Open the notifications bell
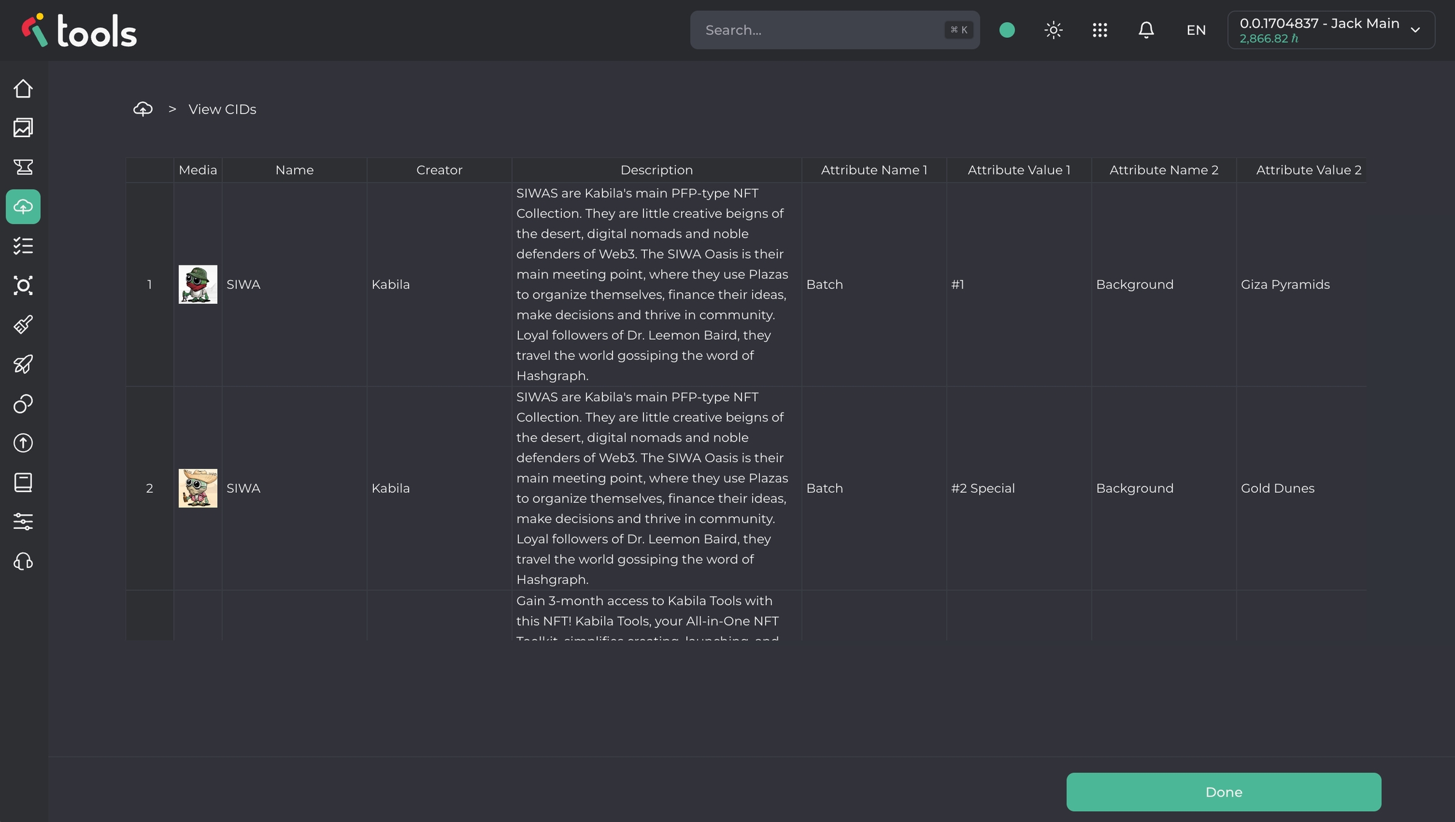This screenshot has width=1455, height=822. click(1146, 30)
